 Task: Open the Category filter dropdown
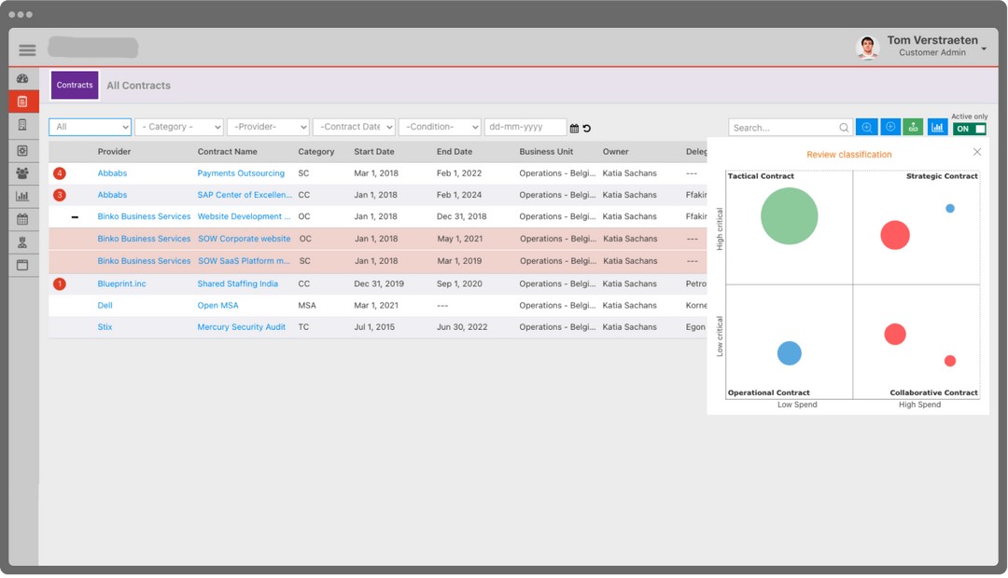coord(178,127)
